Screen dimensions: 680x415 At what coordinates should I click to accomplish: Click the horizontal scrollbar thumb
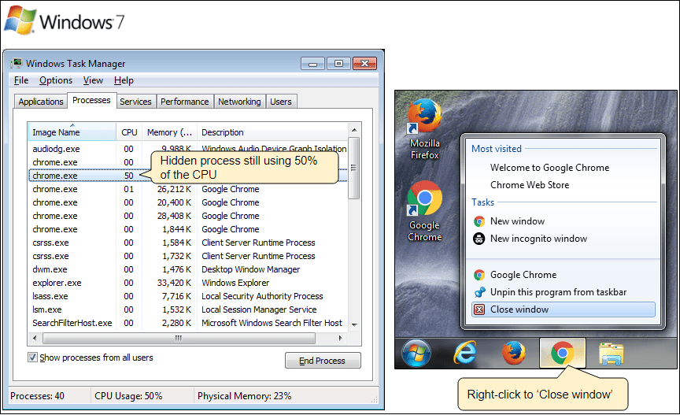(x=179, y=338)
